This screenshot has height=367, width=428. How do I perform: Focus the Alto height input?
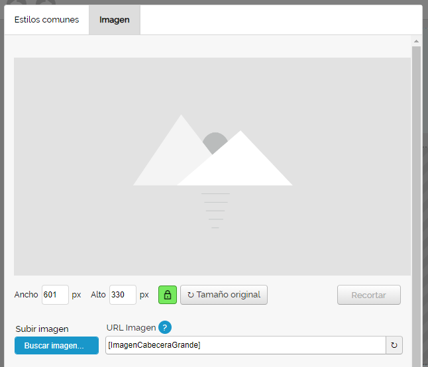pos(122,295)
